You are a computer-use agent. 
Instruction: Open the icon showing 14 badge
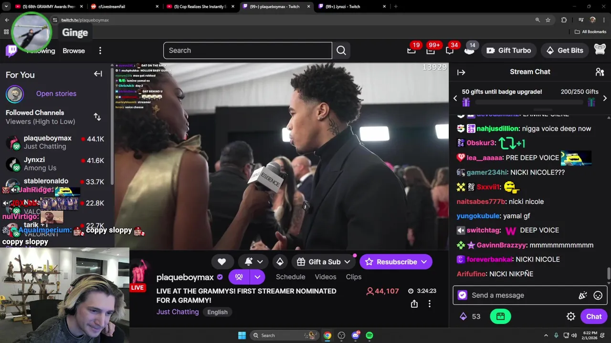point(469,50)
